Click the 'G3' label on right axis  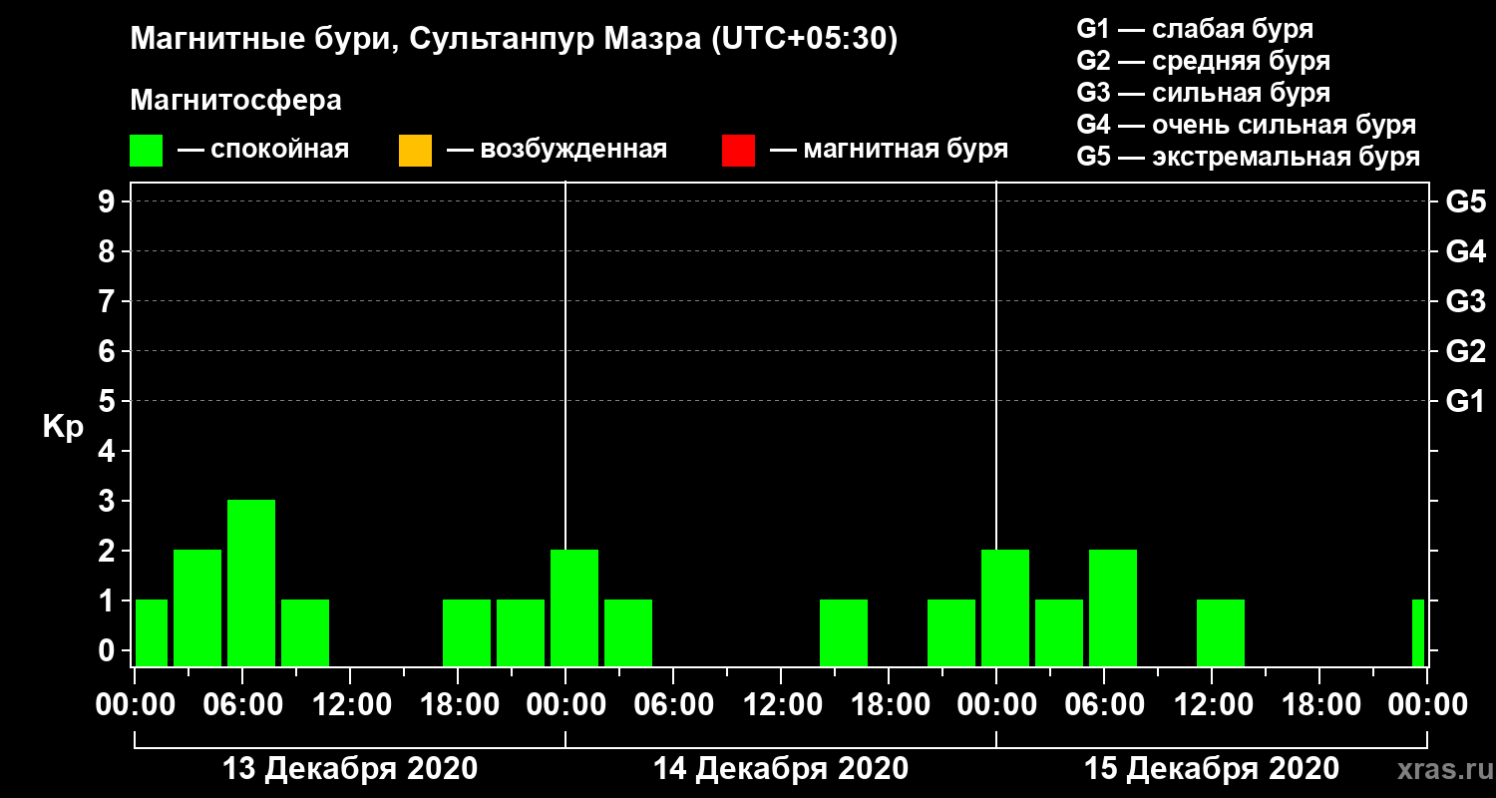pyautogui.click(x=1465, y=301)
